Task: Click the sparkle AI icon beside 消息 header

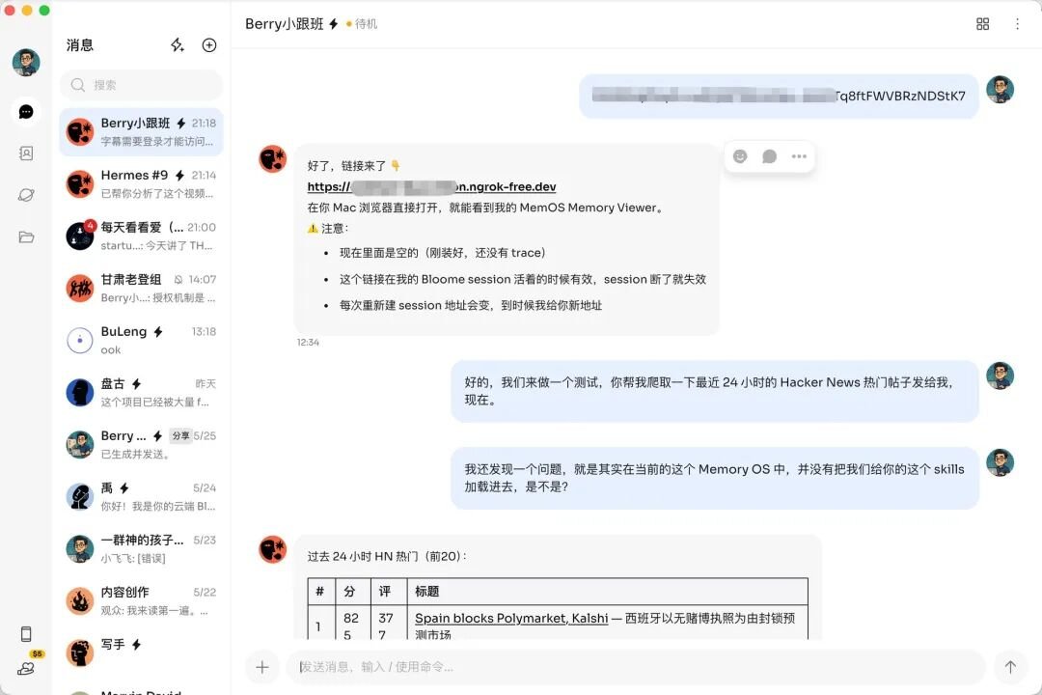Action: (x=178, y=45)
